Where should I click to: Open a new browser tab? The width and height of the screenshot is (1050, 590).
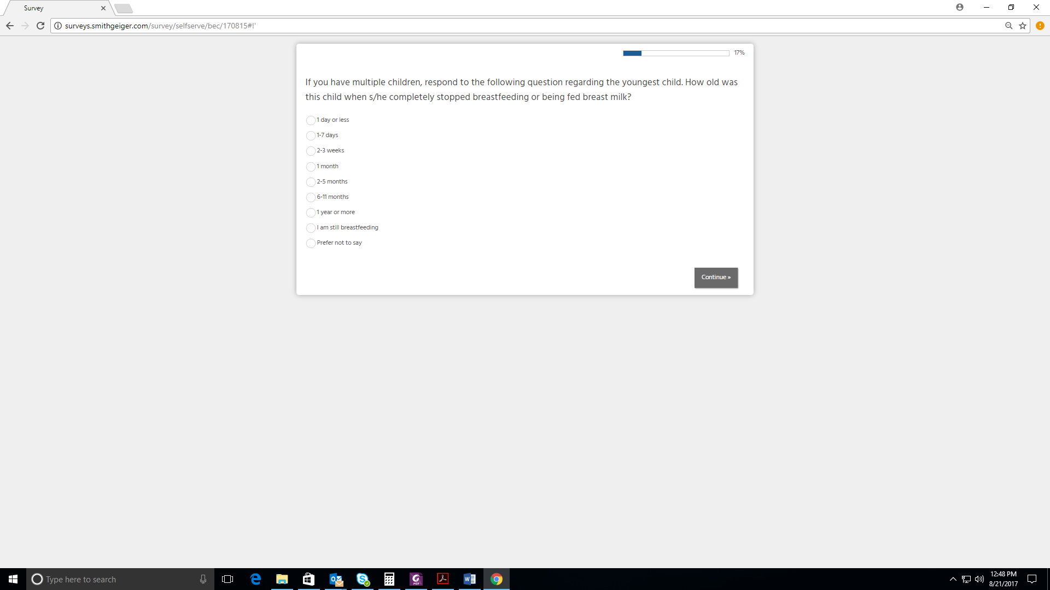coord(124,8)
